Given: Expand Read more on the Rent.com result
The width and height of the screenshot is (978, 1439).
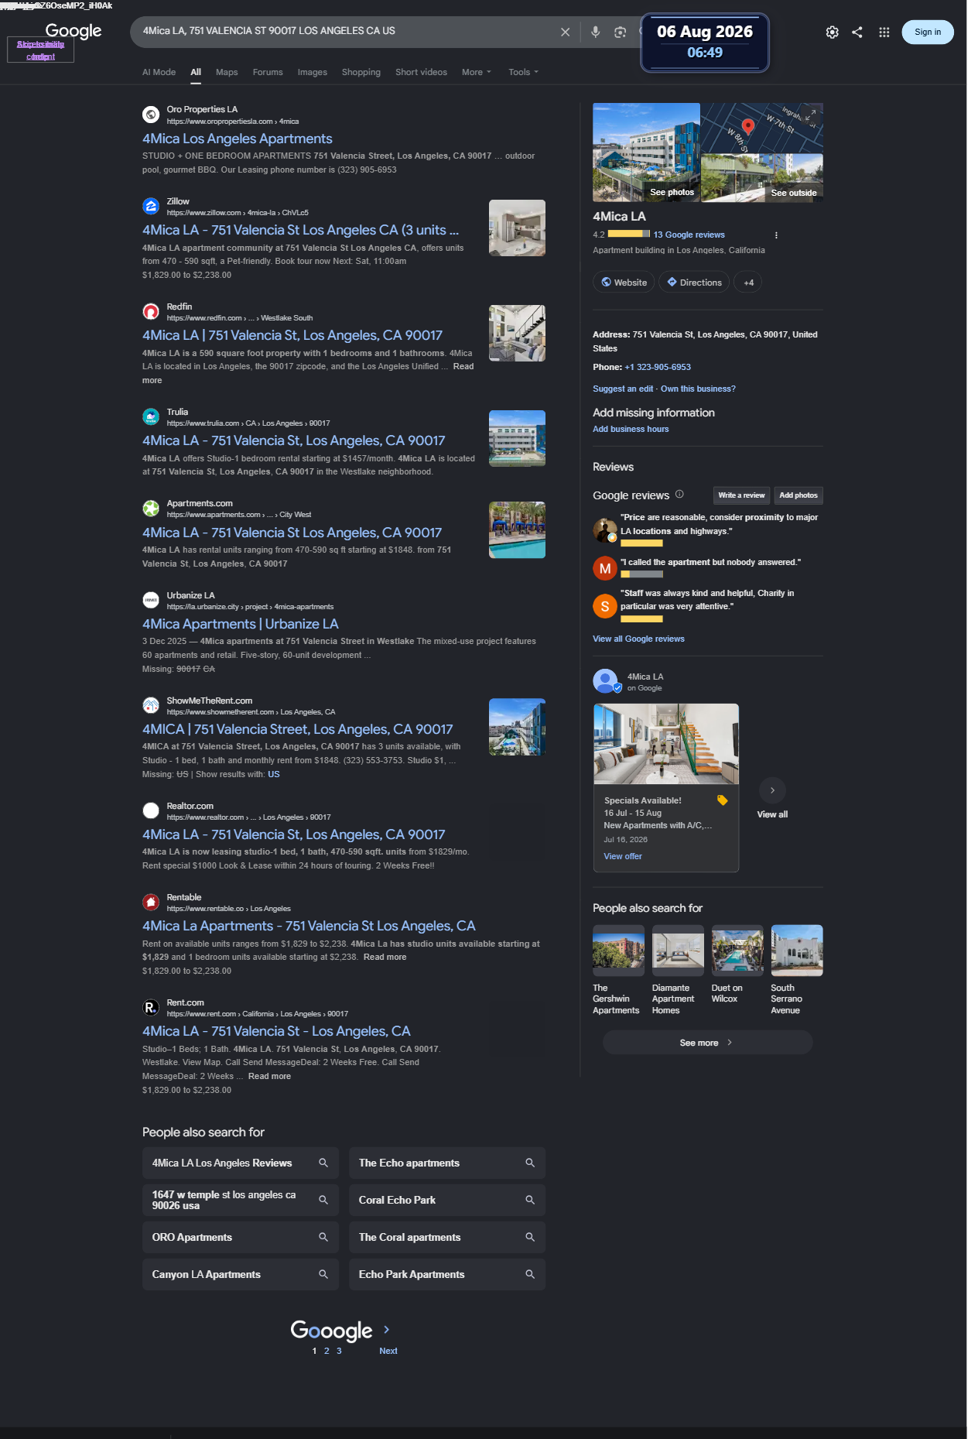Looking at the screenshot, I should pos(269,1076).
